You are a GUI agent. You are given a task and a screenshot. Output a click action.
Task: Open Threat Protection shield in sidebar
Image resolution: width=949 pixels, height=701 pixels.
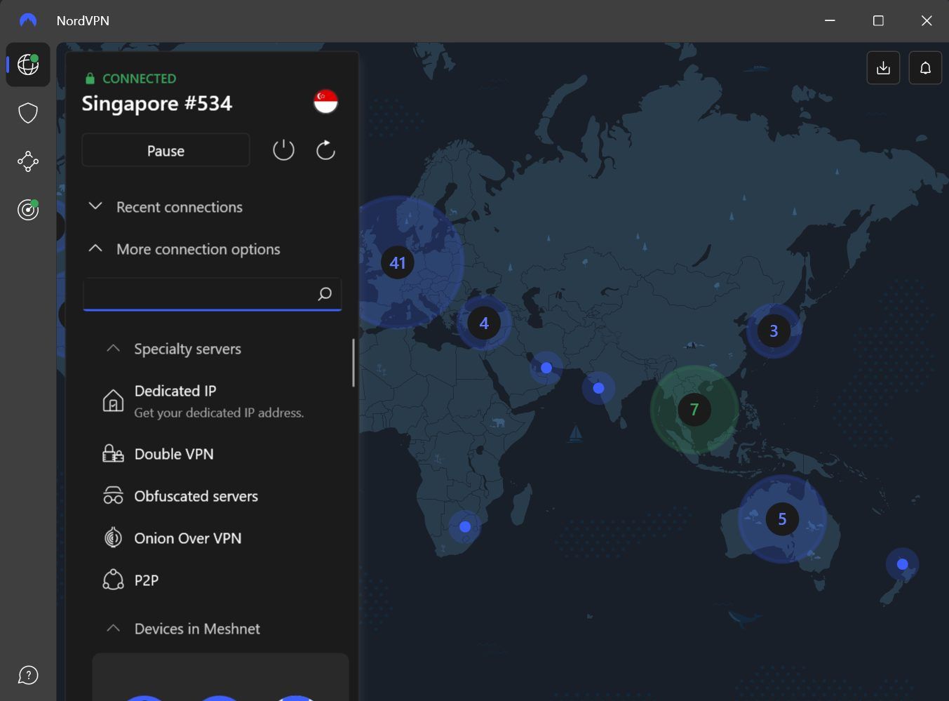coord(28,113)
